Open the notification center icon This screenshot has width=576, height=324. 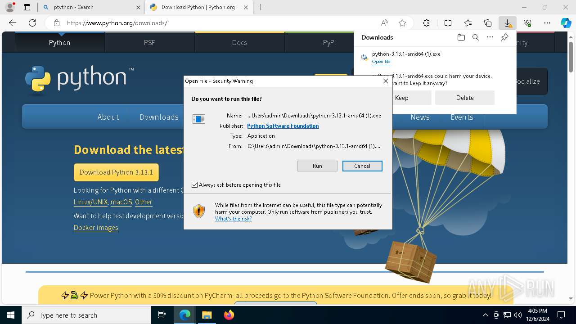pos(561,315)
